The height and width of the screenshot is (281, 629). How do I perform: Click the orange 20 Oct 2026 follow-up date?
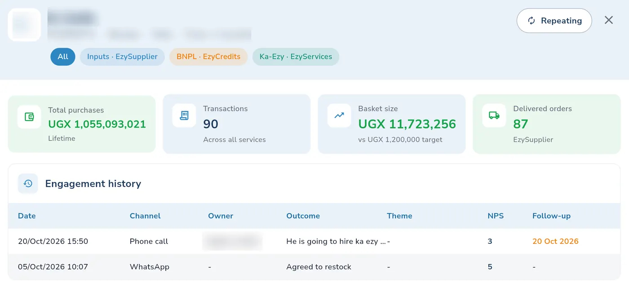click(x=555, y=241)
